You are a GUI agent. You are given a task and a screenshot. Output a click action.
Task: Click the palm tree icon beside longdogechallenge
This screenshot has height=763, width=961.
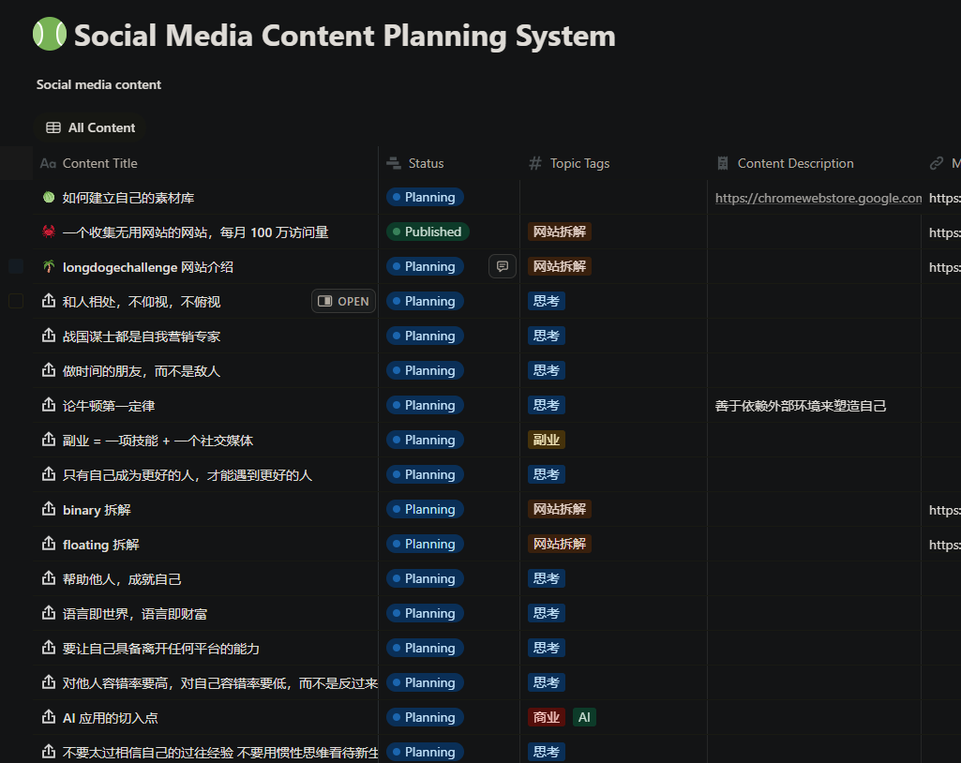[49, 267]
